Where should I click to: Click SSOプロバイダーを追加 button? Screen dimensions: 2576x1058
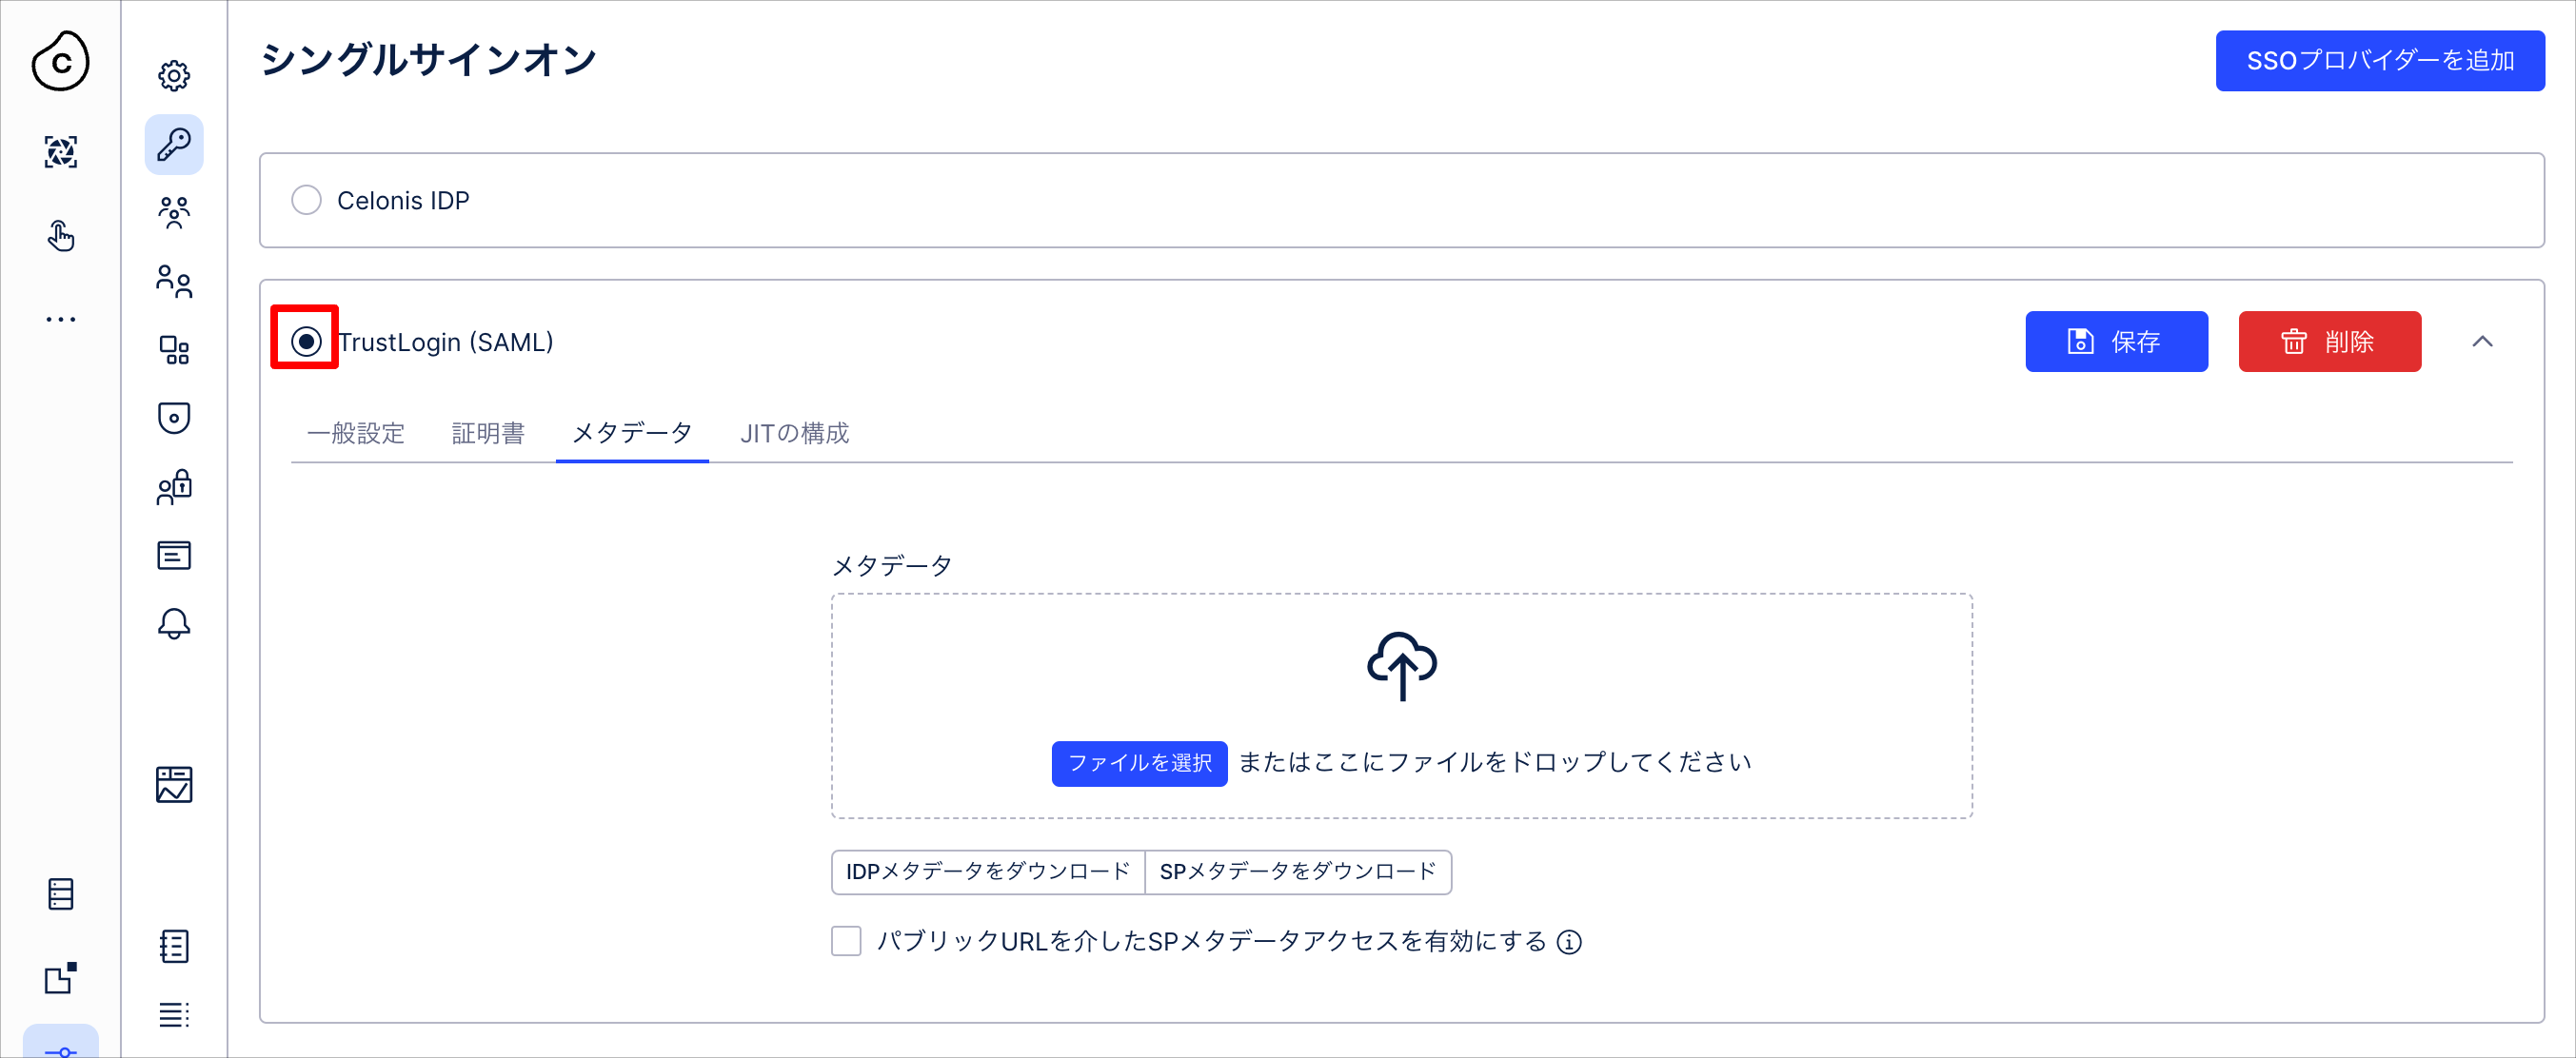(2380, 61)
